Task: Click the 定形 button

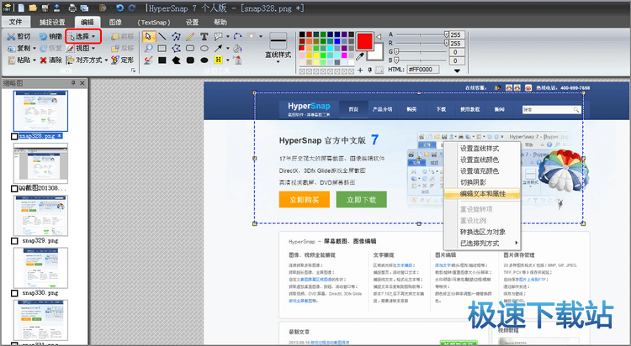Action: click(122, 60)
